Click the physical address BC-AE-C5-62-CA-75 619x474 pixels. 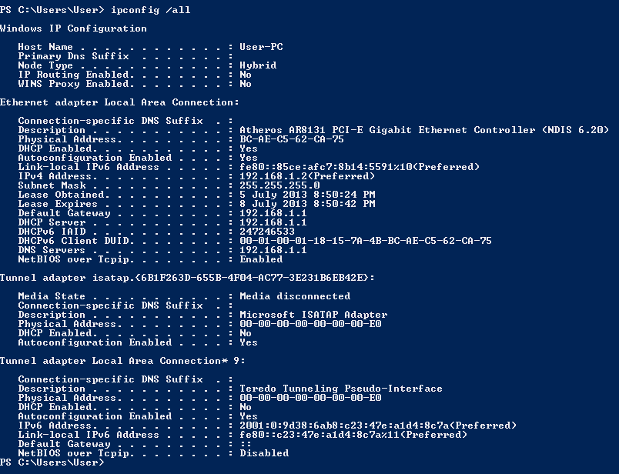pos(292,139)
